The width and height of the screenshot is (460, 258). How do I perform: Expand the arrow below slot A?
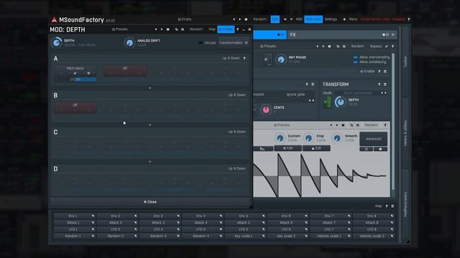(x=150, y=88)
